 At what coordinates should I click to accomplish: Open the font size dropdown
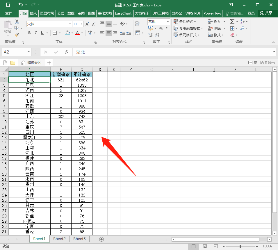click(x=81, y=24)
